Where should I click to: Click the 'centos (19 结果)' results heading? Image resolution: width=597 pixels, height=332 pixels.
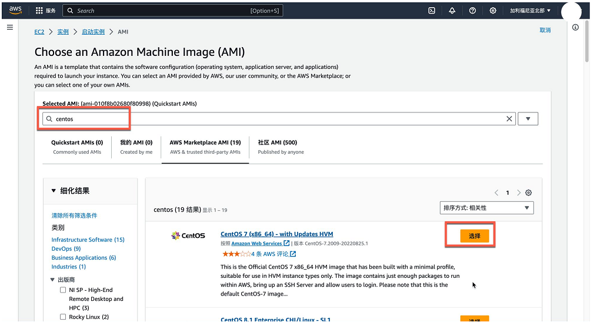(x=177, y=210)
